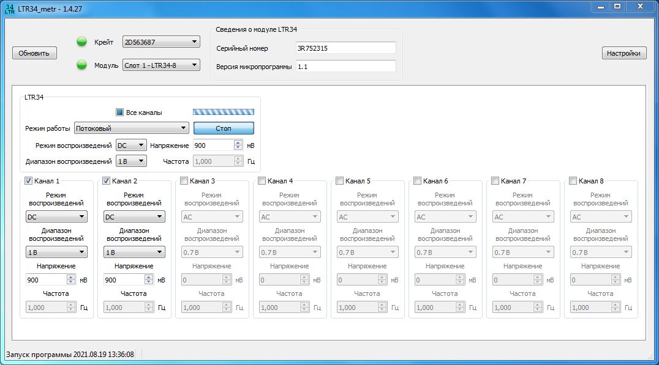Uncheck the Канал 2 checkbox

pyautogui.click(x=106, y=181)
